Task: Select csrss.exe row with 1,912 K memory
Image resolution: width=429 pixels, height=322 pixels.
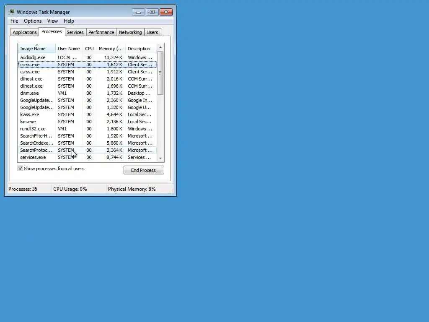Action: tap(87, 72)
